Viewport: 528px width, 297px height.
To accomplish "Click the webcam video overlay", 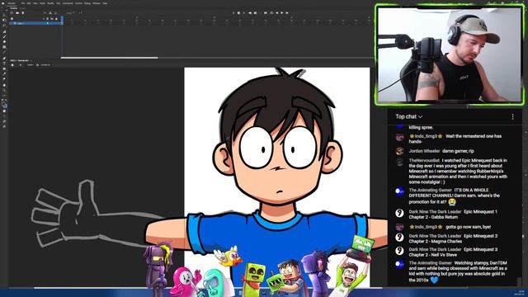I will pyautogui.click(x=450, y=55).
